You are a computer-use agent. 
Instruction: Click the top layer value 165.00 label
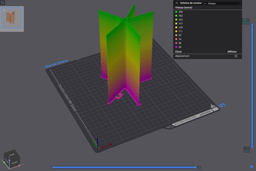pyautogui.click(x=246, y=23)
